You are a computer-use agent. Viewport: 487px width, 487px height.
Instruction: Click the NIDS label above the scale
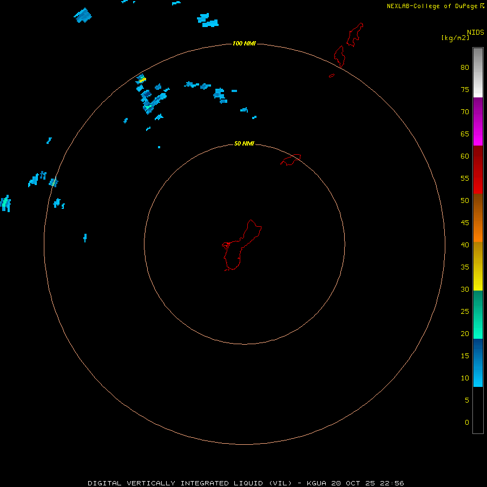pos(476,32)
